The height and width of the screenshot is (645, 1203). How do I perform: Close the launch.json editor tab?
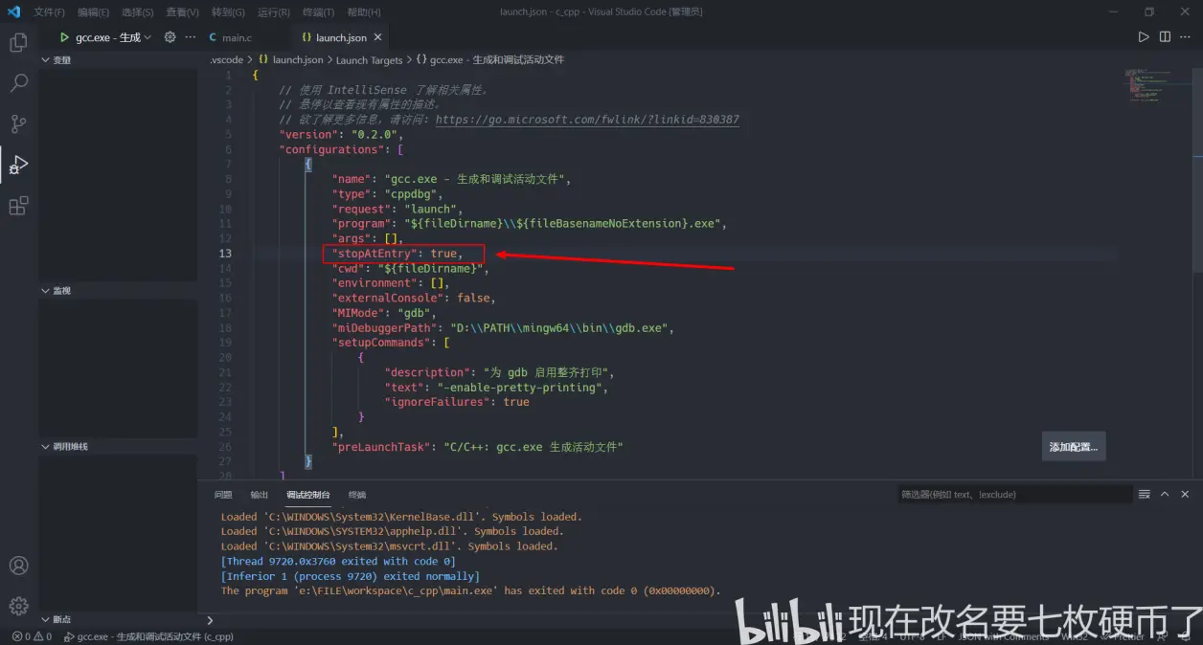click(377, 37)
